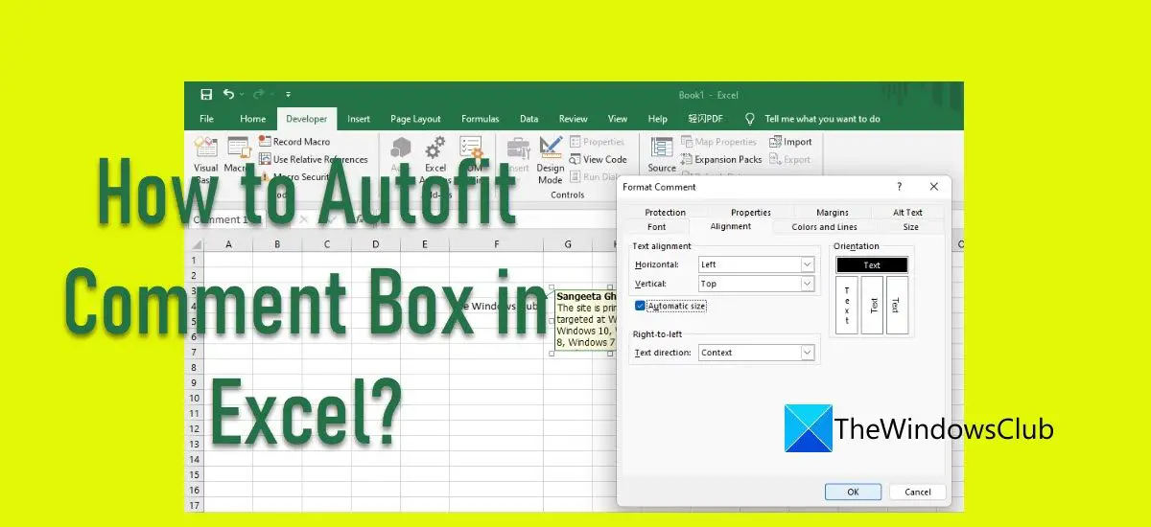Toggle Use Relative References

pyautogui.click(x=314, y=159)
